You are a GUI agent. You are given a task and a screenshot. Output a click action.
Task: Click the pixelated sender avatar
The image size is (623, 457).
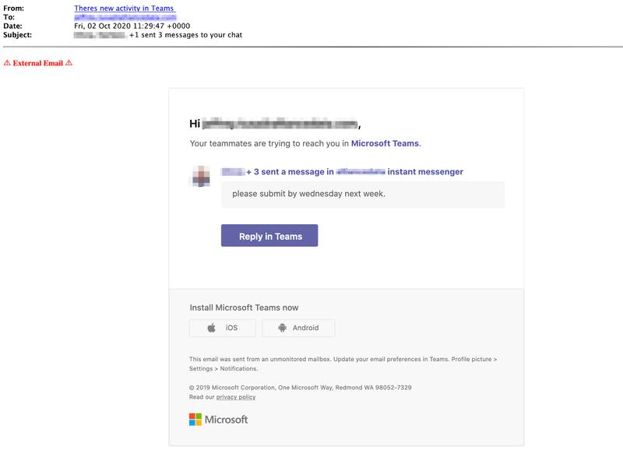click(200, 176)
